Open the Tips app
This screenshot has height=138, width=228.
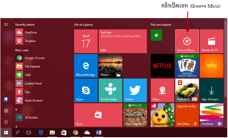point(23,92)
